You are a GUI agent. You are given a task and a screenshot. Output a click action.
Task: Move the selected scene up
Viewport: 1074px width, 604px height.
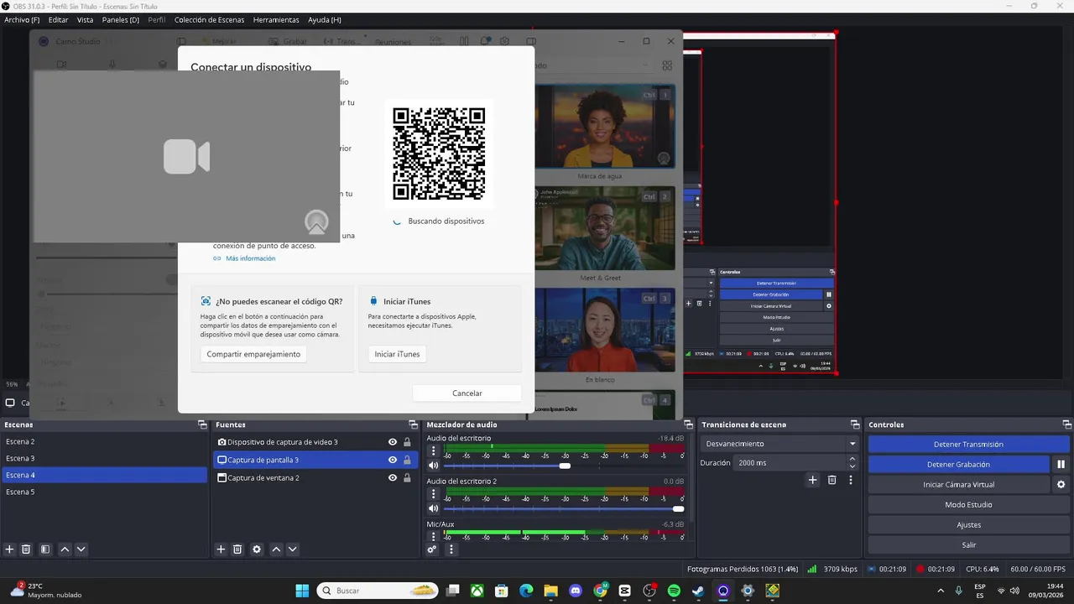click(x=65, y=549)
